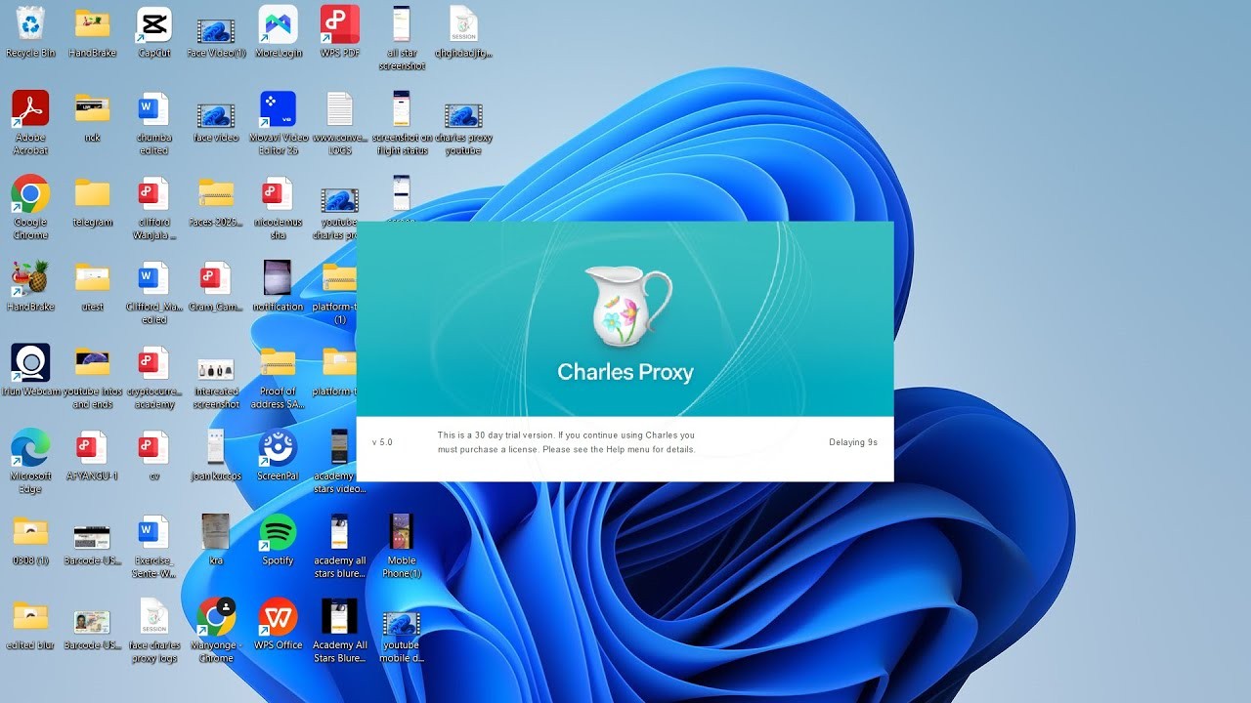Screen dimensions: 1251x703
Task: Click the 'Delaying 9s' text on Charles splash
Action: coord(853,442)
